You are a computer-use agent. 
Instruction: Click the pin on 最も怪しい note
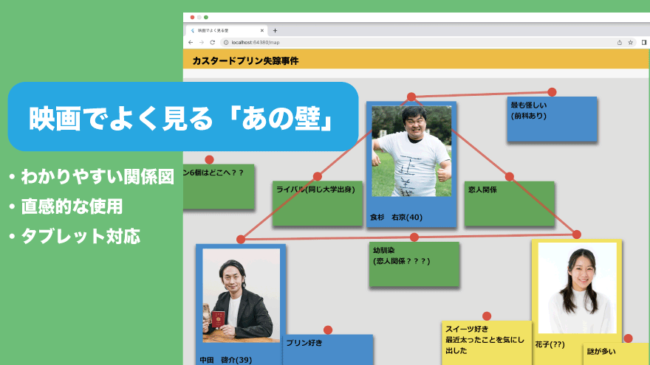(552, 92)
